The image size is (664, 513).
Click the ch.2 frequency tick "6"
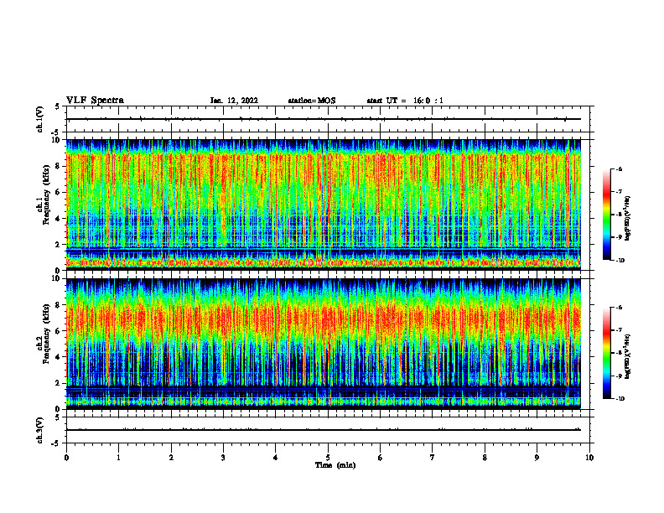(x=59, y=331)
